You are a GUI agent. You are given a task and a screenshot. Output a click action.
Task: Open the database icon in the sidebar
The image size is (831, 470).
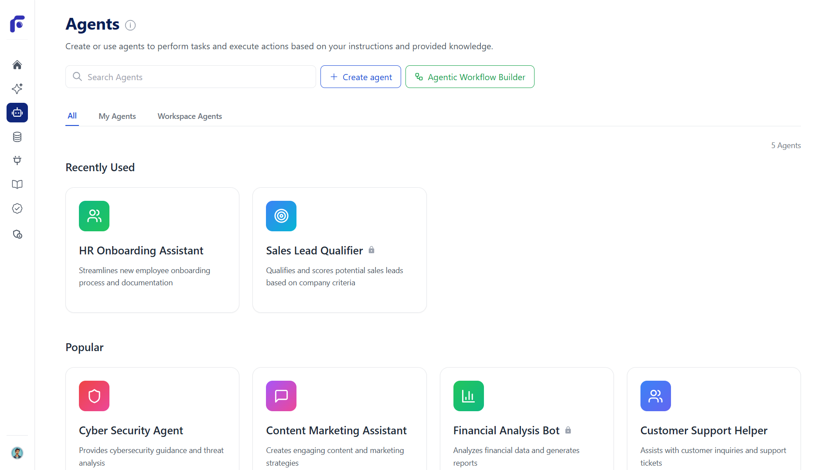tap(17, 136)
